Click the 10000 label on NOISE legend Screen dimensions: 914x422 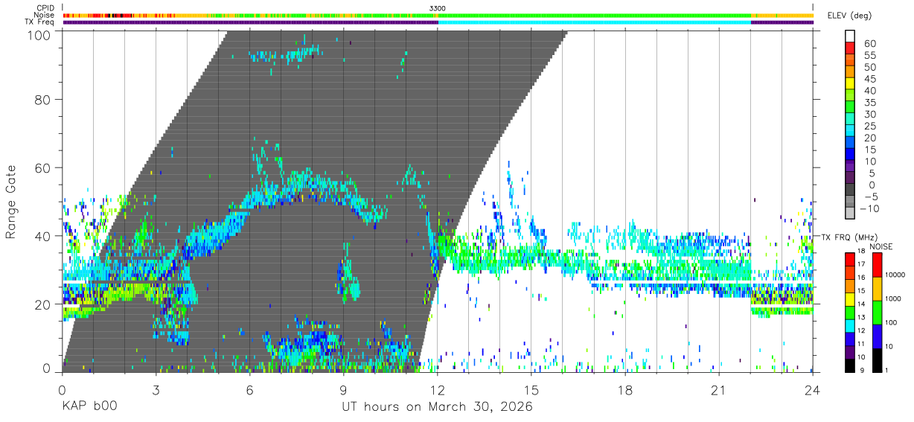tap(897, 275)
